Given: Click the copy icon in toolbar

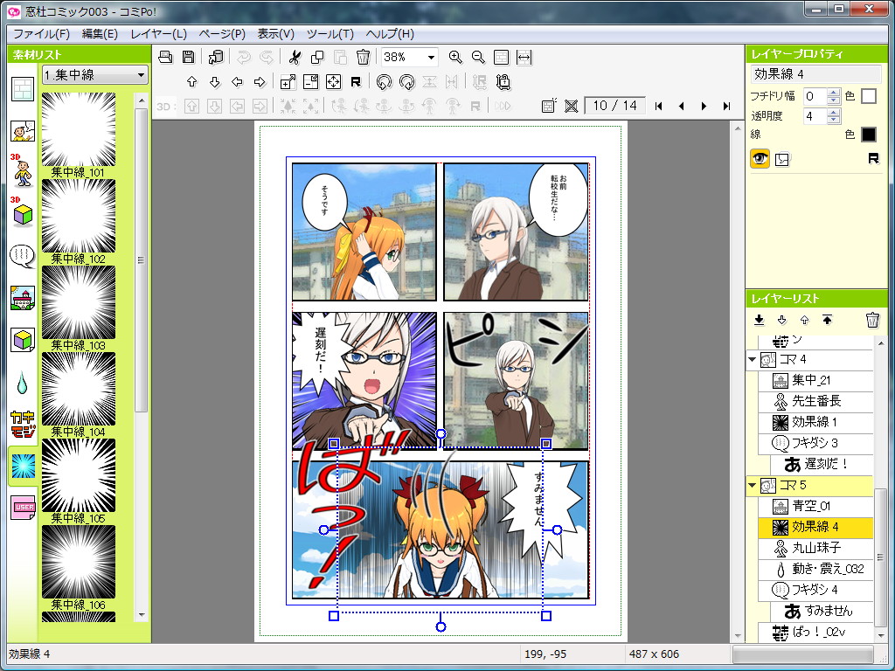Looking at the screenshot, I should pos(316,57).
